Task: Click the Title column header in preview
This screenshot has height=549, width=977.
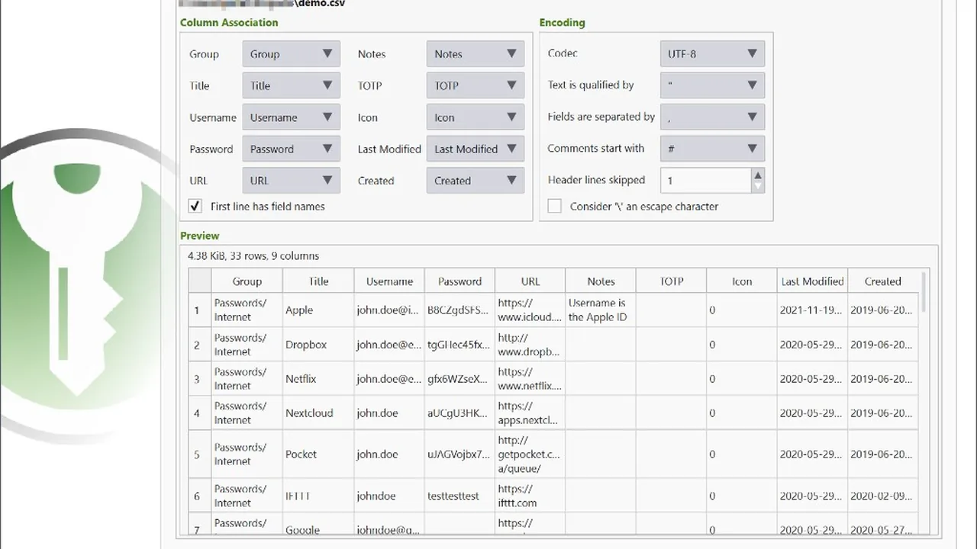Action: (x=318, y=281)
